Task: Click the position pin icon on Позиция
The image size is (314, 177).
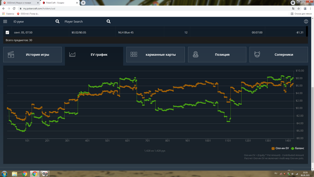Action: [x=196, y=54]
